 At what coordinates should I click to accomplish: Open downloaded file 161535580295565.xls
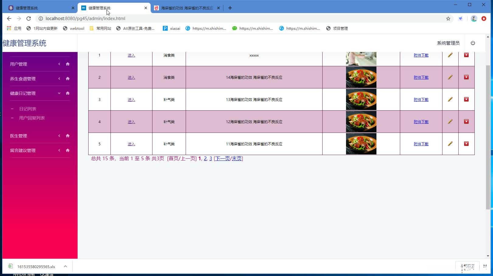click(x=36, y=267)
